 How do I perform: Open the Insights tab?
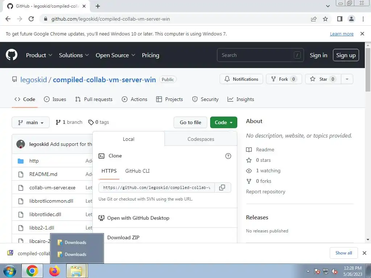pos(241,99)
